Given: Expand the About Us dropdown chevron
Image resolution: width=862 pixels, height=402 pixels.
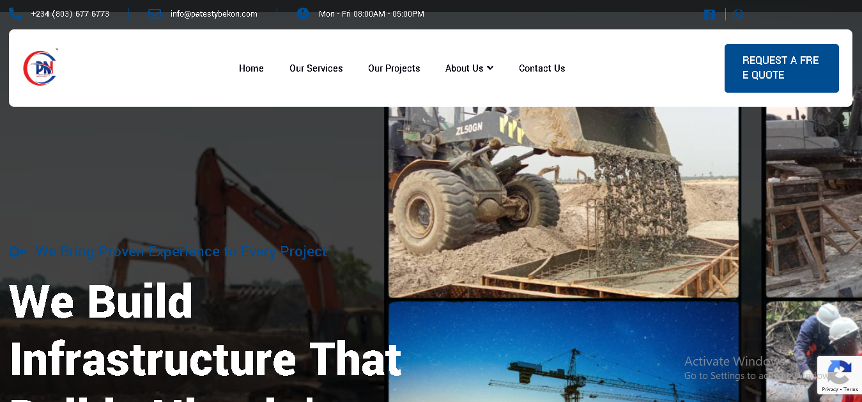Looking at the screenshot, I should point(490,68).
